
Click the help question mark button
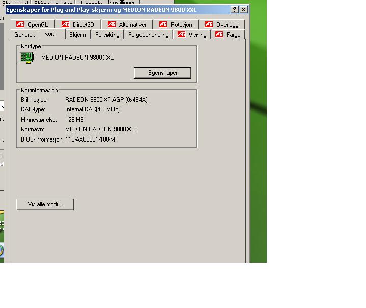(234, 9)
